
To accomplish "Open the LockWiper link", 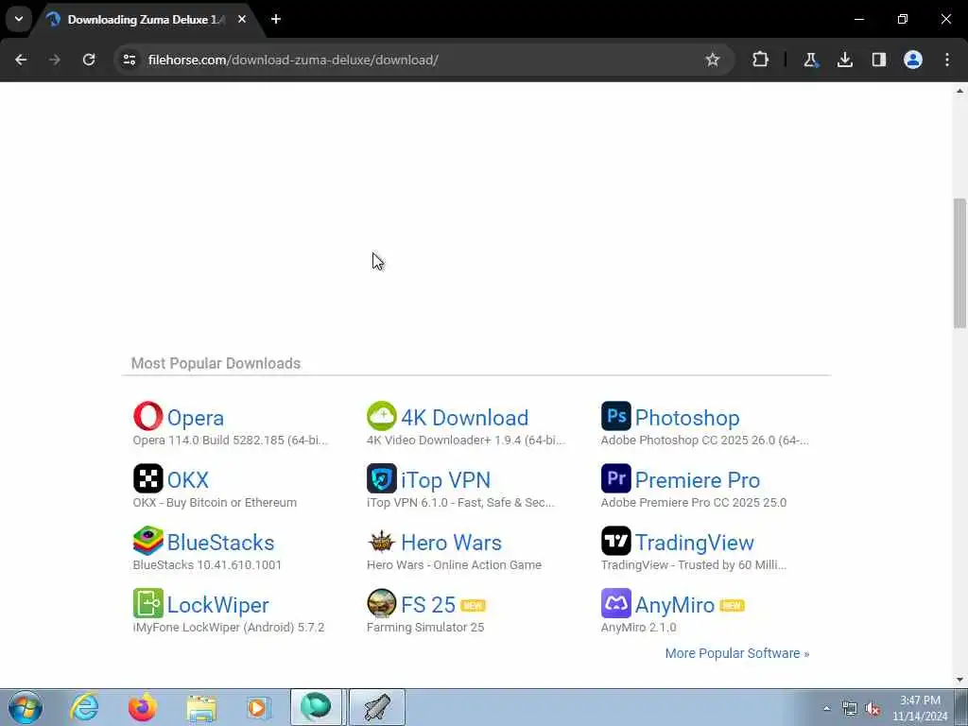I will click(217, 605).
